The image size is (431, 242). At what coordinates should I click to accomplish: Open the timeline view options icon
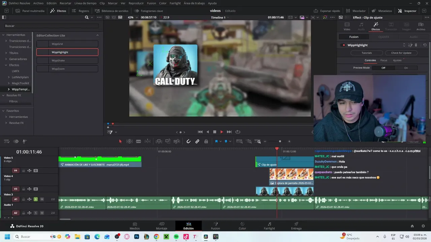(x=7, y=142)
